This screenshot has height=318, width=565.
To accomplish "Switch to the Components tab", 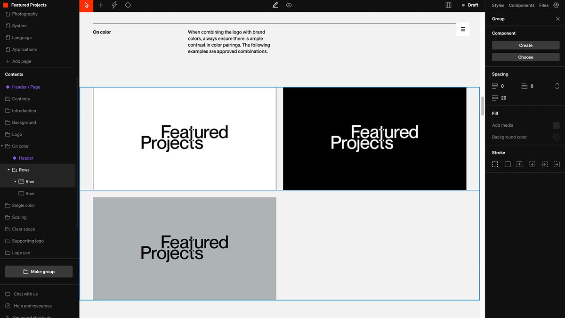I will [522, 5].
